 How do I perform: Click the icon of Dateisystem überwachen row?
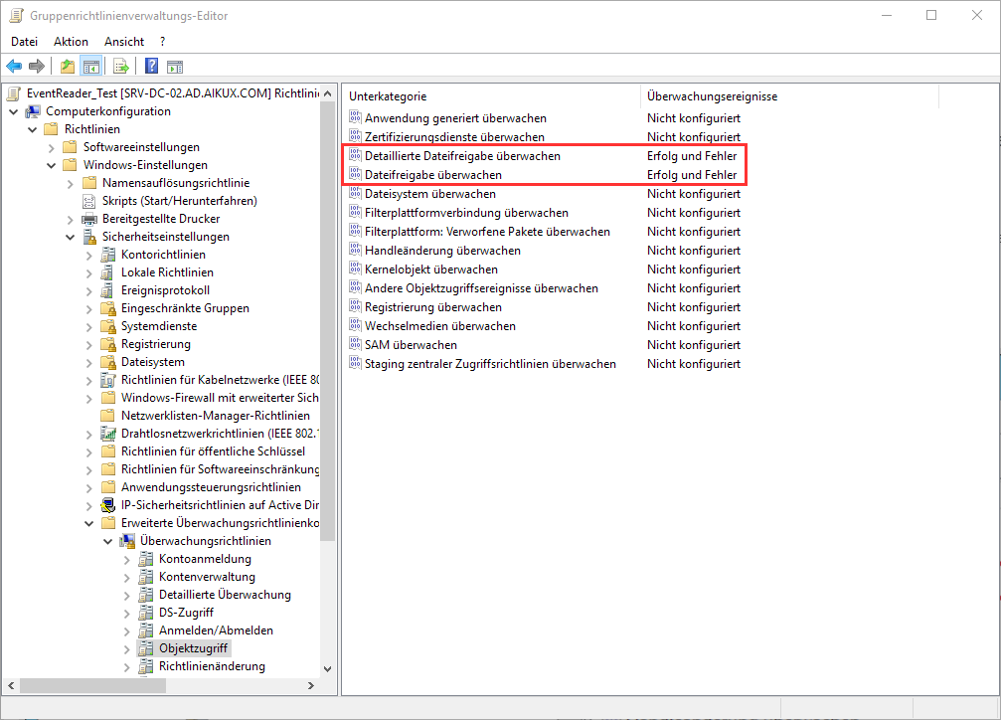(x=356, y=193)
